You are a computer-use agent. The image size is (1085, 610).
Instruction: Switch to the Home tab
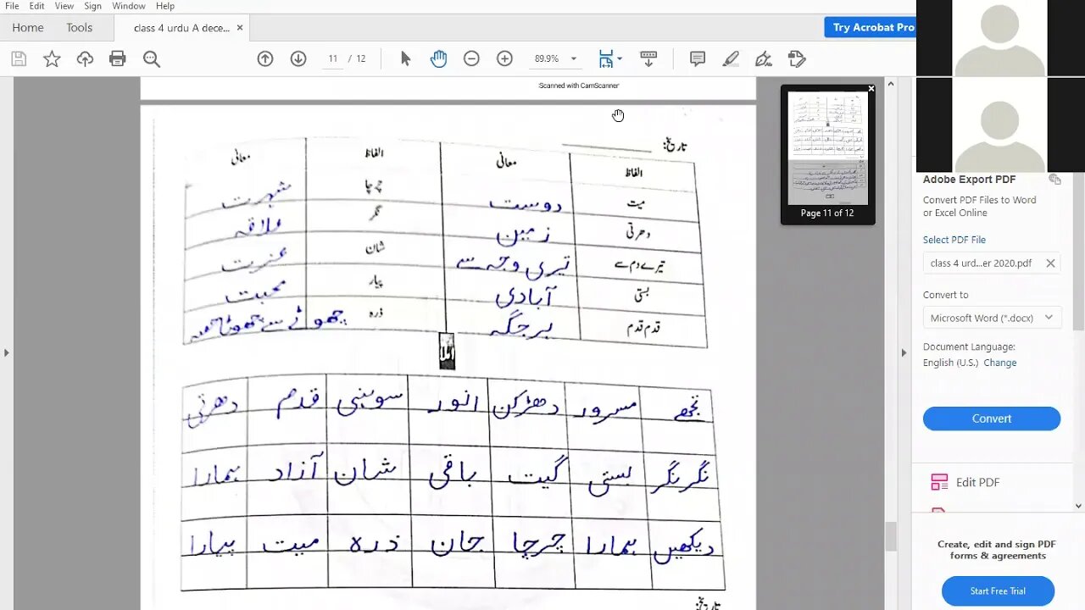pos(28,28)
